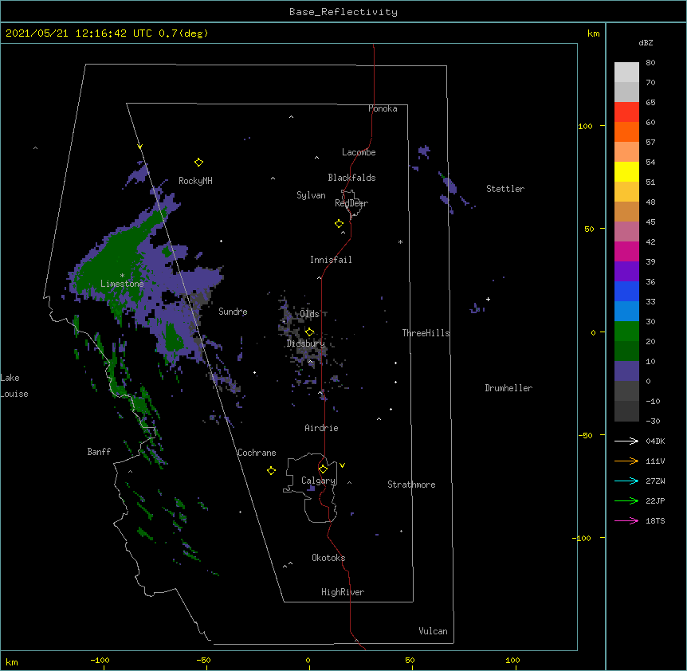
Task: Click the Drumheller label
Action: pos(508,388)
